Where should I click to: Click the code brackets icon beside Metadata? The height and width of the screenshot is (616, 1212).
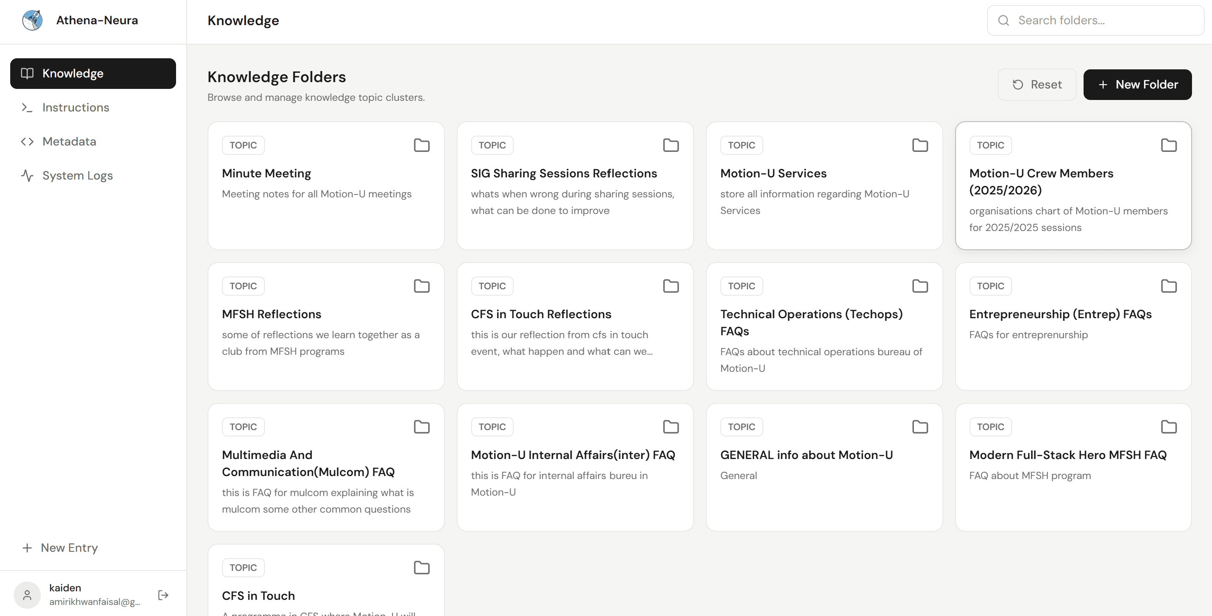click(27, 141)
